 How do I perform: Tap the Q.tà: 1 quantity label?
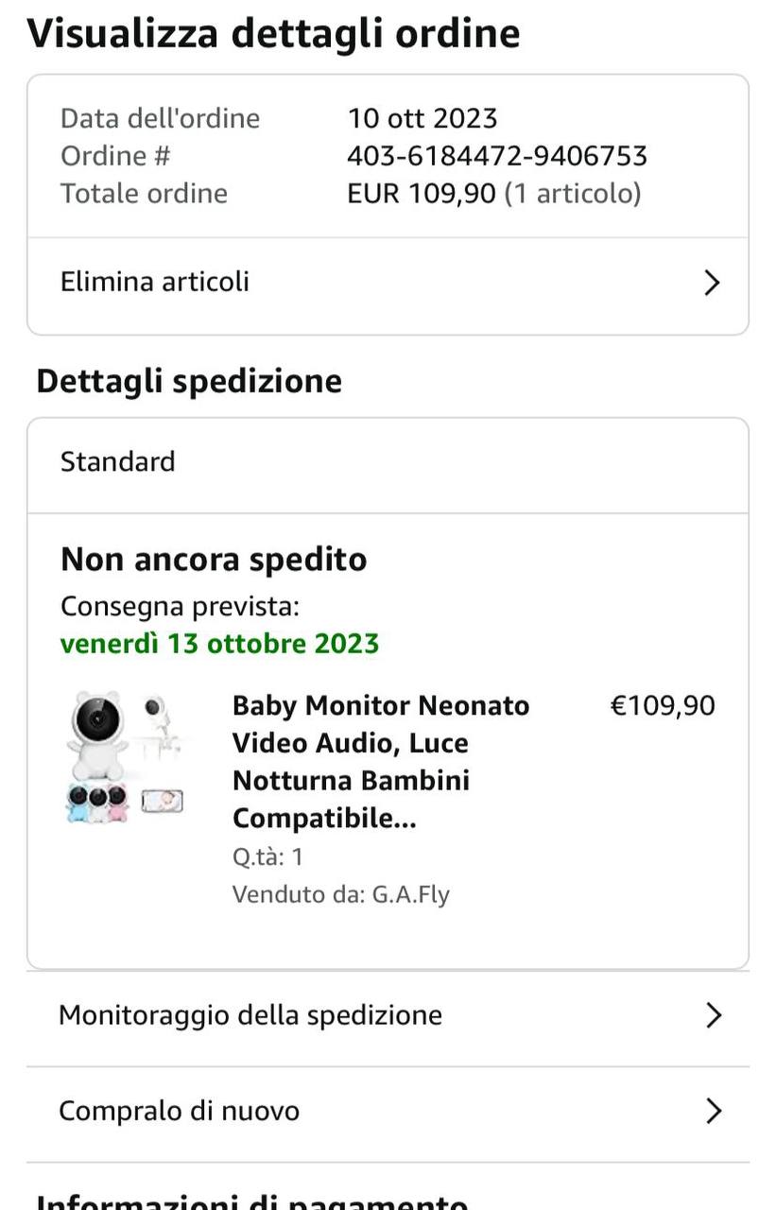coord(267,857)
